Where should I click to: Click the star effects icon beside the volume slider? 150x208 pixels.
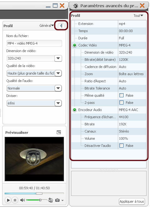[x=51, y=200]
